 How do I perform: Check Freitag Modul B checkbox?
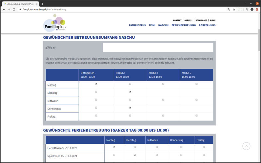click(x=163, y=115)
